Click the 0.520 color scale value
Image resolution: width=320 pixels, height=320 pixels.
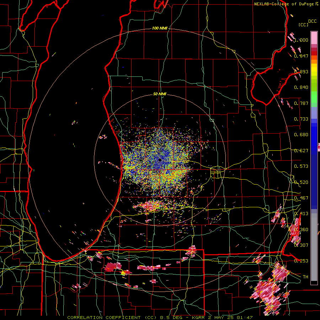pyautogui.click(x=301, y=182)
